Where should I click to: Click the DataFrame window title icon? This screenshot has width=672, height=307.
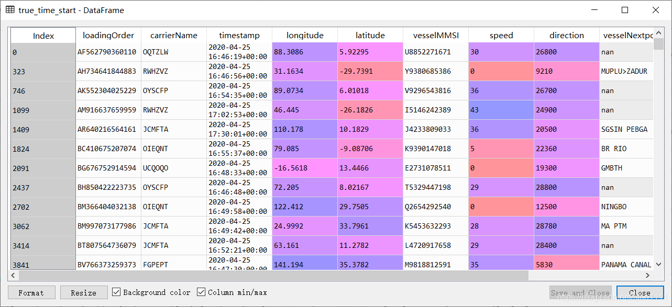[x=10, y=10]
